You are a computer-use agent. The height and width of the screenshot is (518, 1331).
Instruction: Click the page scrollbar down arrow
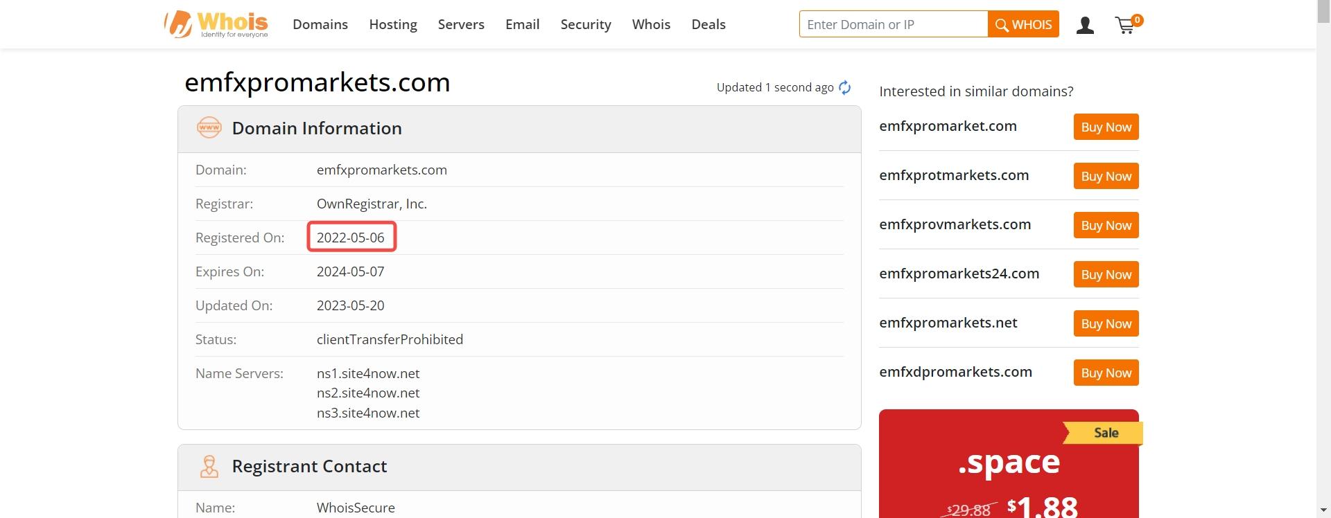[1323, 511]
